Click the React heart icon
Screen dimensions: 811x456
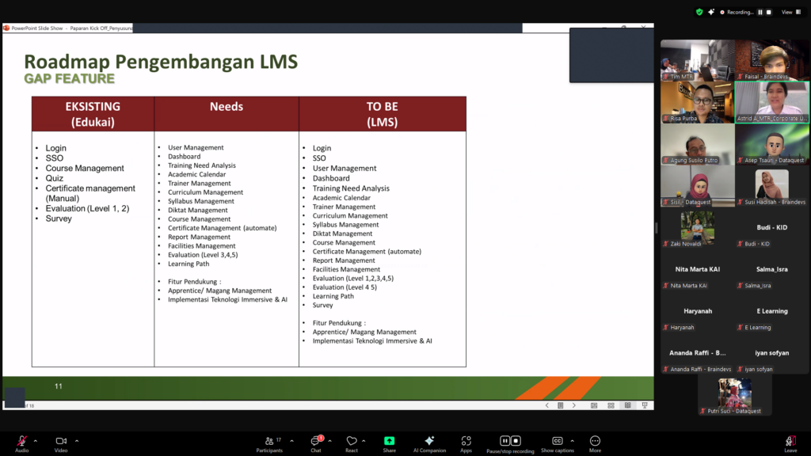point(352,441)
